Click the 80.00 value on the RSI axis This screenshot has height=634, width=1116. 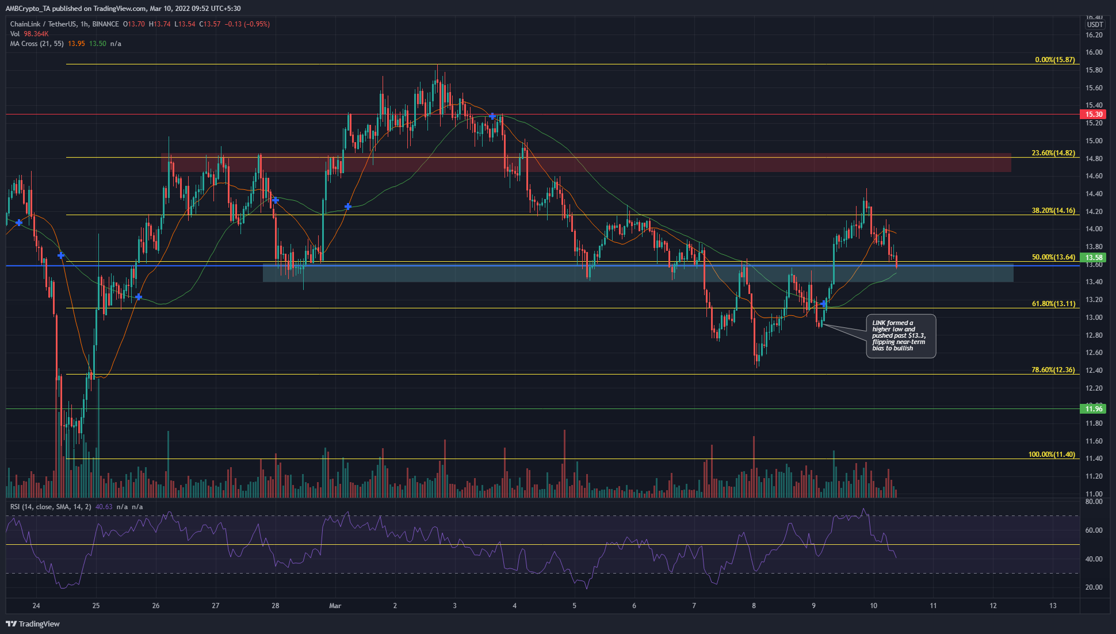(x=1094, y=502)
